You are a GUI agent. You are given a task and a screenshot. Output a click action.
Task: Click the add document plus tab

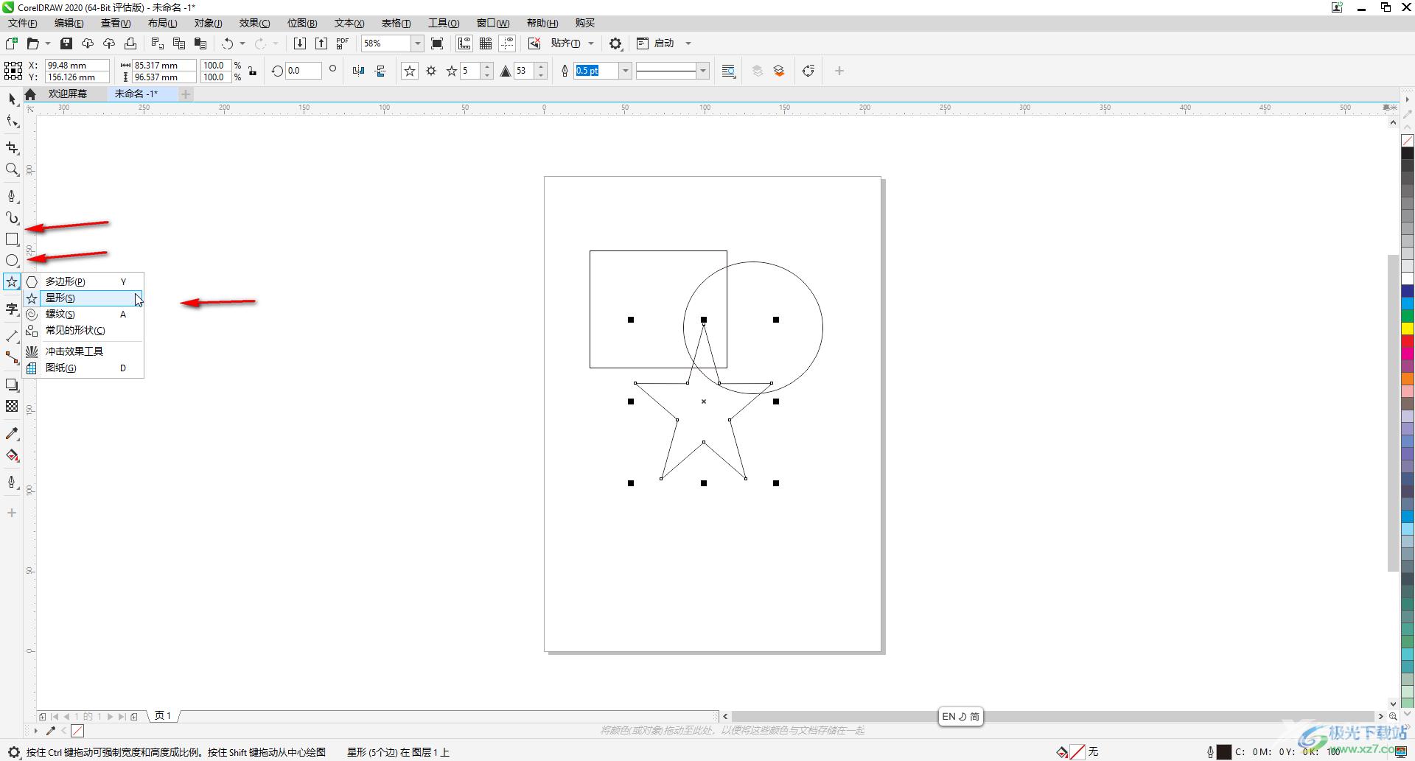tap(186, 94)
